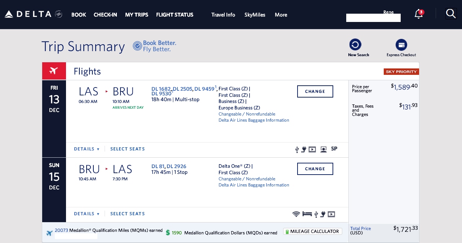Click the search magnifying glass icon
Viewport: 462px width, 243px height.
[x=451, y=13]
